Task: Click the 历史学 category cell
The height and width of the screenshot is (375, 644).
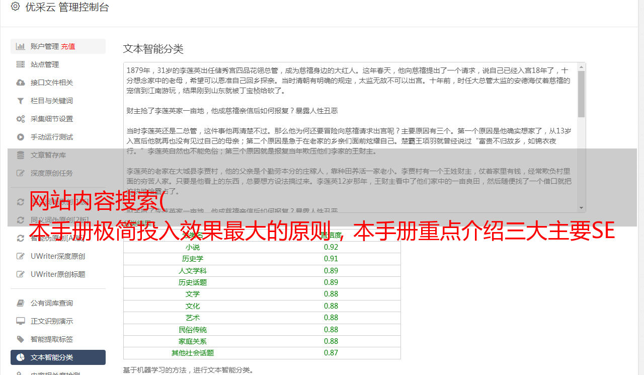Action: (x=193, y=259)
